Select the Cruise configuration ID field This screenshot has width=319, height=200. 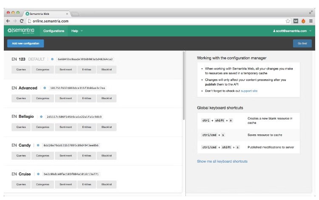[71, 174]
